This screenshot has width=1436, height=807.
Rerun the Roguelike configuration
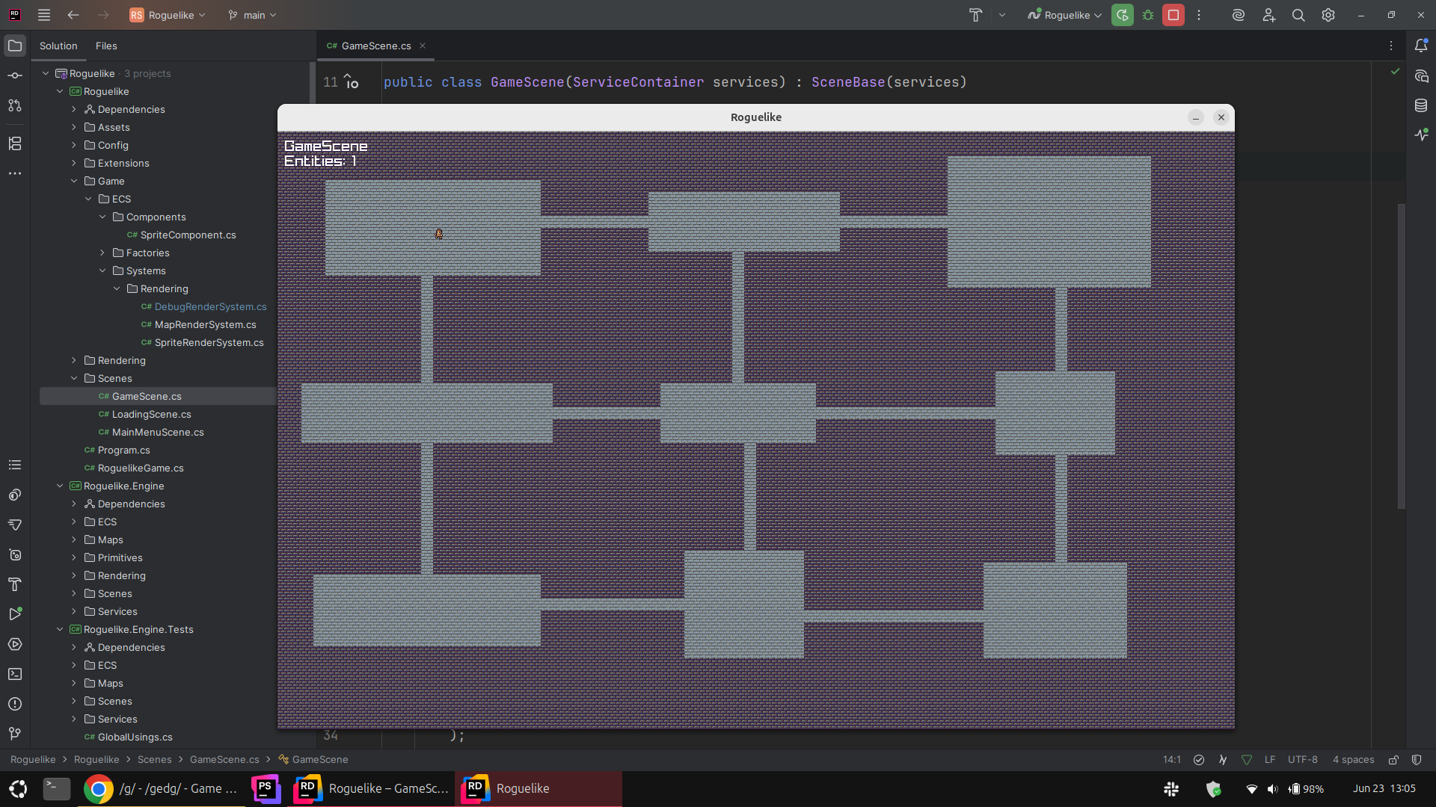pyautogui.click(x=1122, y=15)
